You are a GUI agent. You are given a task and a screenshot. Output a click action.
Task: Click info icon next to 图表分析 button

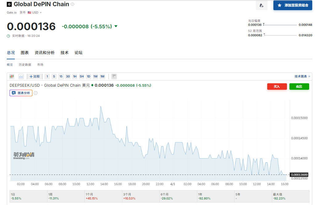pos(35,93)
